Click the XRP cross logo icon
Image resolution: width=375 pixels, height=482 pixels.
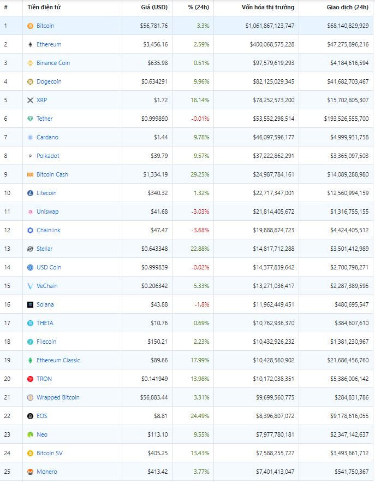click(30, 100)
